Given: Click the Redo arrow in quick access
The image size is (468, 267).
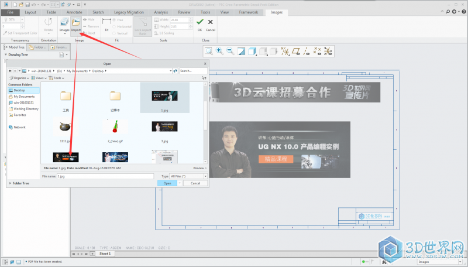Looking at the screenshot, I should (43, 5).
